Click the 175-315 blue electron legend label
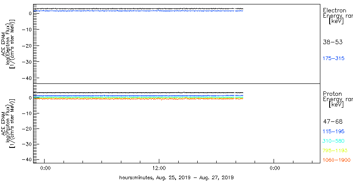353x181 pixels. [x=334, y=59]
